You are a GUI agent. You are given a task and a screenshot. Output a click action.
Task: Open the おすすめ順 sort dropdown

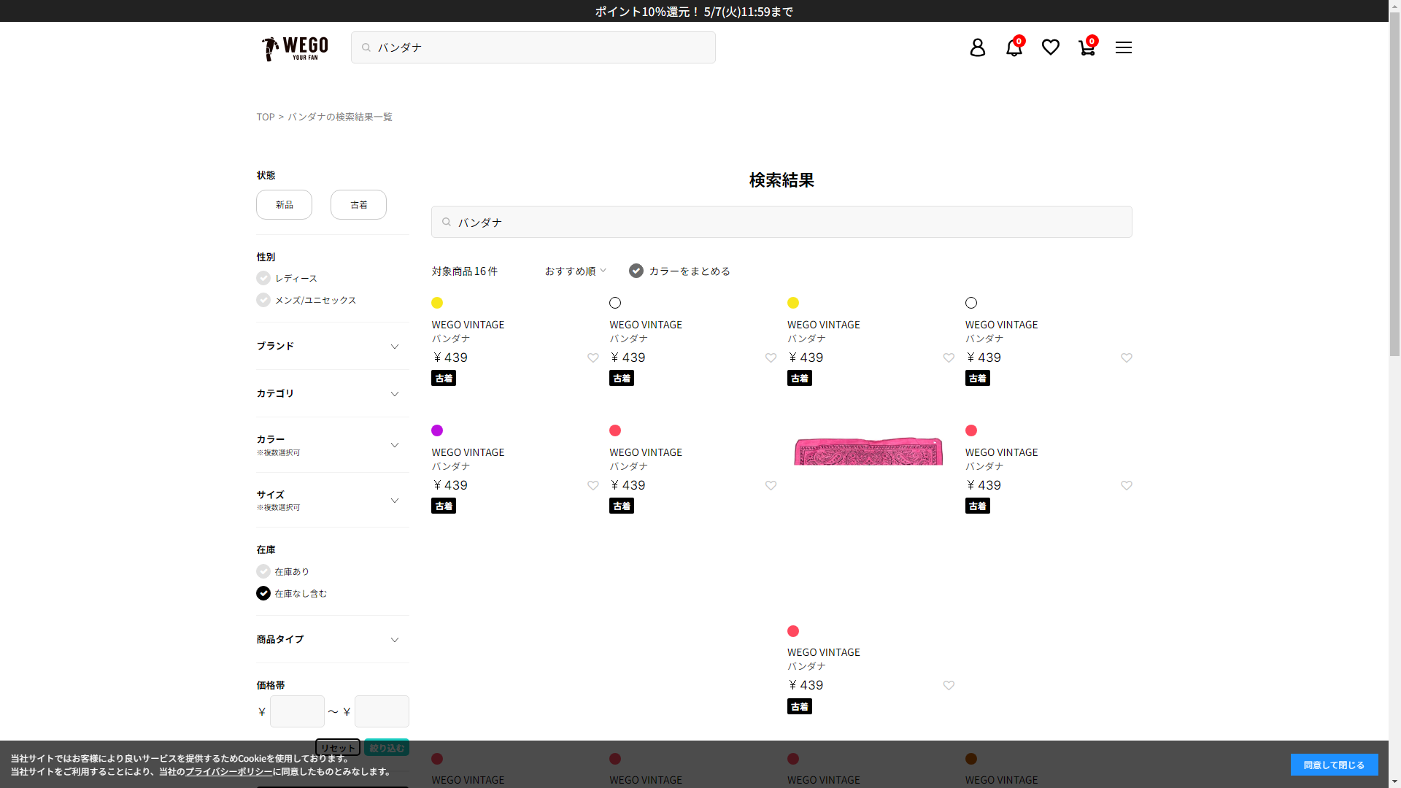(575, 271)
